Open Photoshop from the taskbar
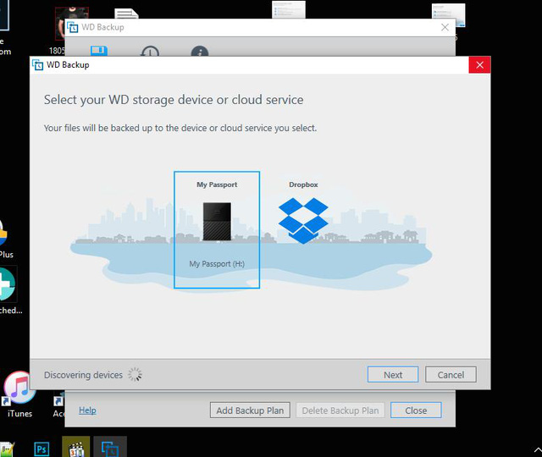Screen dimensions: 542x457 (x=41, y=449)
